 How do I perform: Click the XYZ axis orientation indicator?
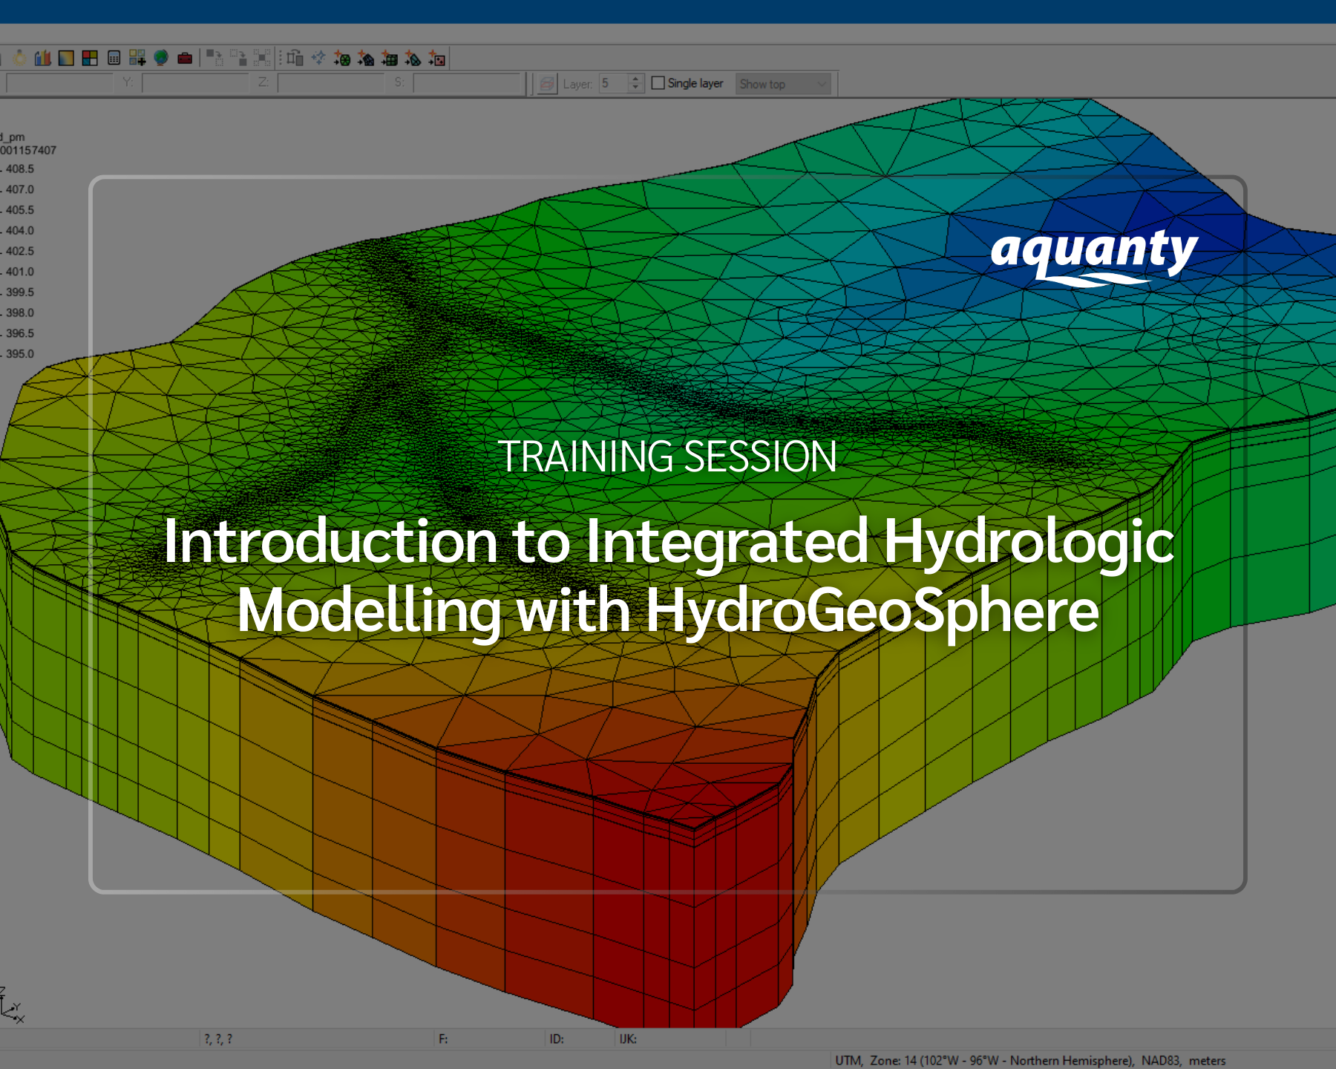point(12,1006)
